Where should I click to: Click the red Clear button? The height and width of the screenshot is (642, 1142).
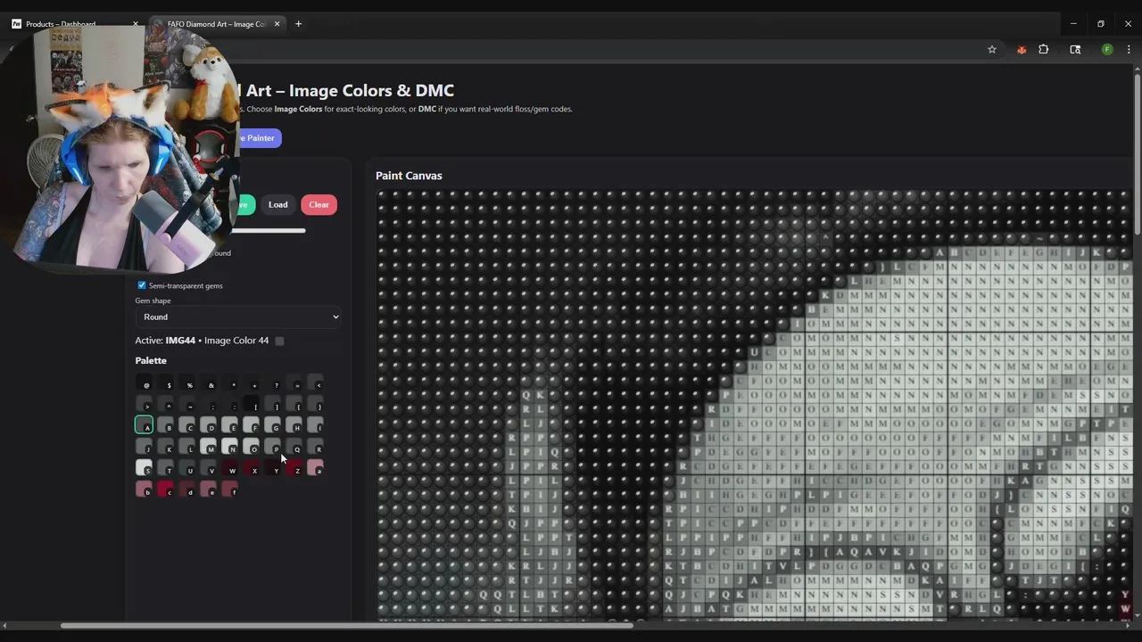click(x=319, y=205)
